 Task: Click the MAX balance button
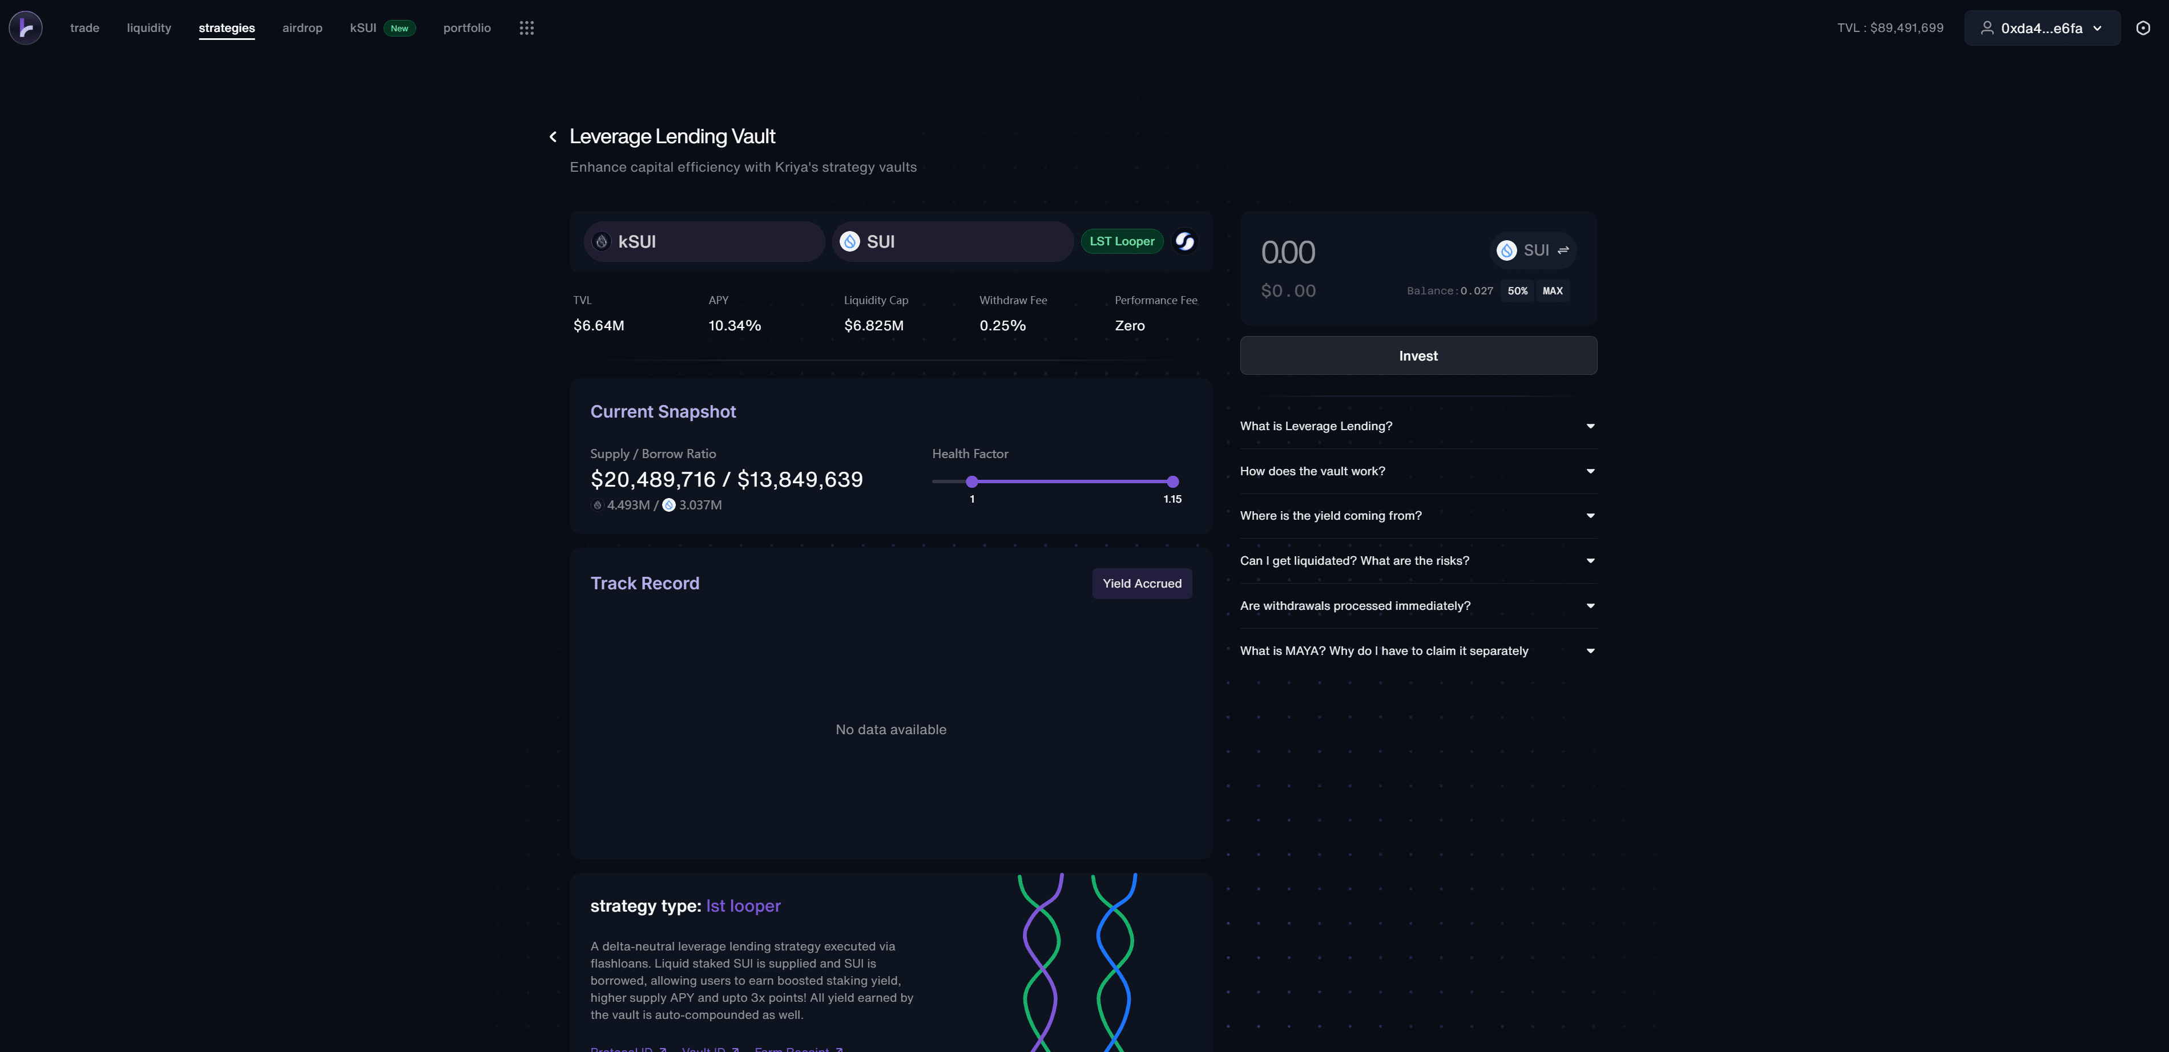point(1553,291)
